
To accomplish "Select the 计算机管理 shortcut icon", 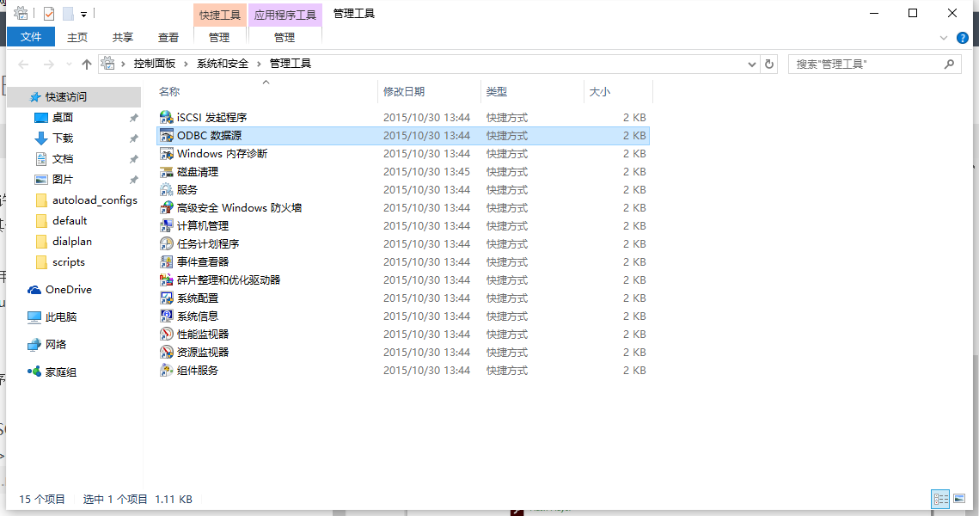I will click(x=167, y=226).
